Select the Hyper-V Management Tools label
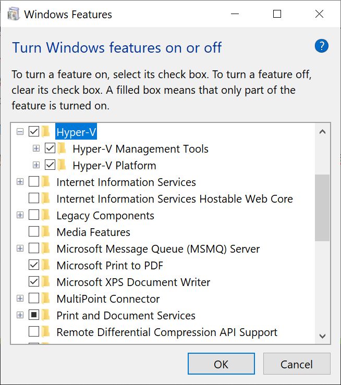This screenshot has height=385, width=341. tap(141, 149)
